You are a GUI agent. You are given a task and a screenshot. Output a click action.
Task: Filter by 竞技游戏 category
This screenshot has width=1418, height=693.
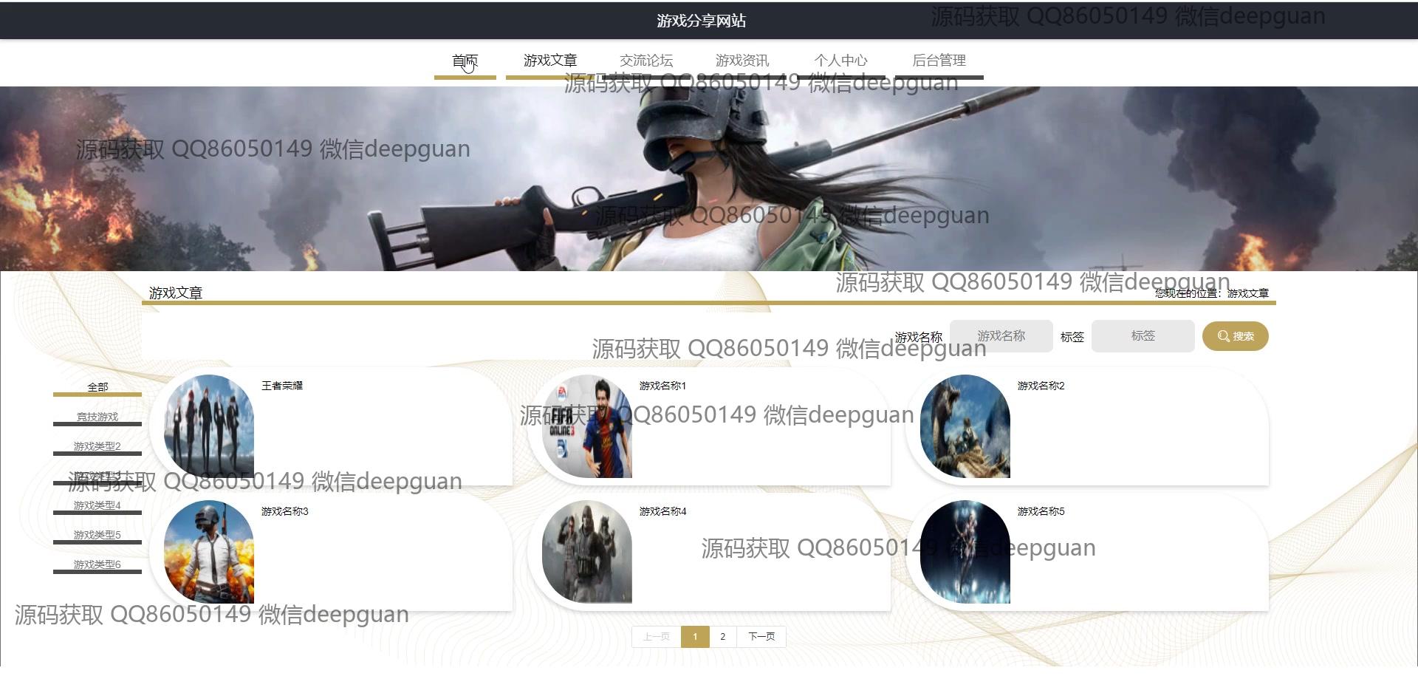(x=97, y=417)
